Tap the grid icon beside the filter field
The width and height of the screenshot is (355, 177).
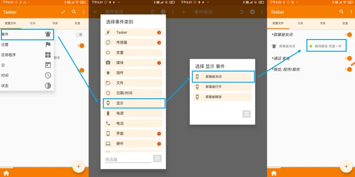(x=158, y=158)
